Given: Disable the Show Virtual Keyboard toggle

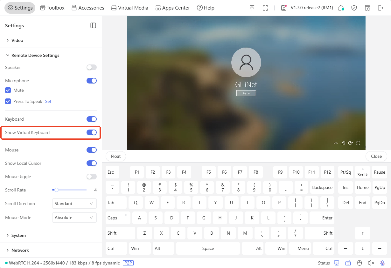Looking at the screenshot, I should pyautogui.click(x=92, y=133).
